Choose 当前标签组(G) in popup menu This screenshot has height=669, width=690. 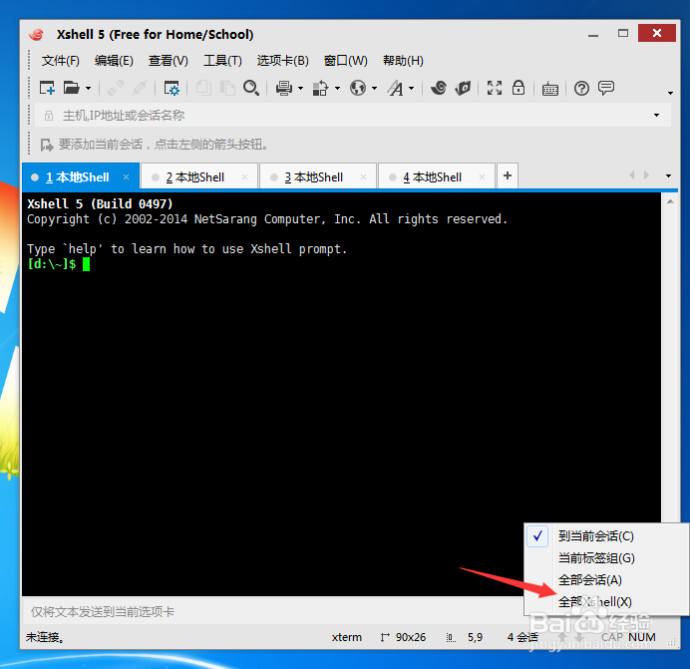[x=606, y=558]
